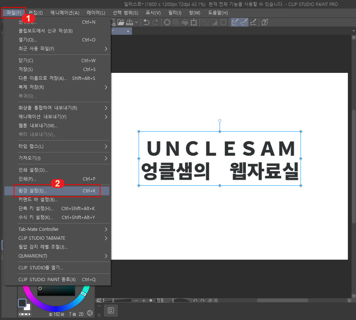The width and height of the screenshot is (356, 320).
Task: Click the Scale/Rotate transform icon
Action: tap(194, 22)
